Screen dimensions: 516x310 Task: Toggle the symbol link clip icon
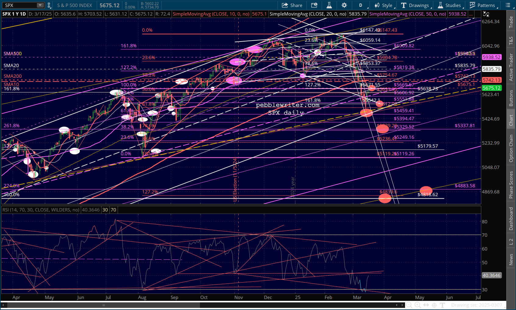point(49,5)
